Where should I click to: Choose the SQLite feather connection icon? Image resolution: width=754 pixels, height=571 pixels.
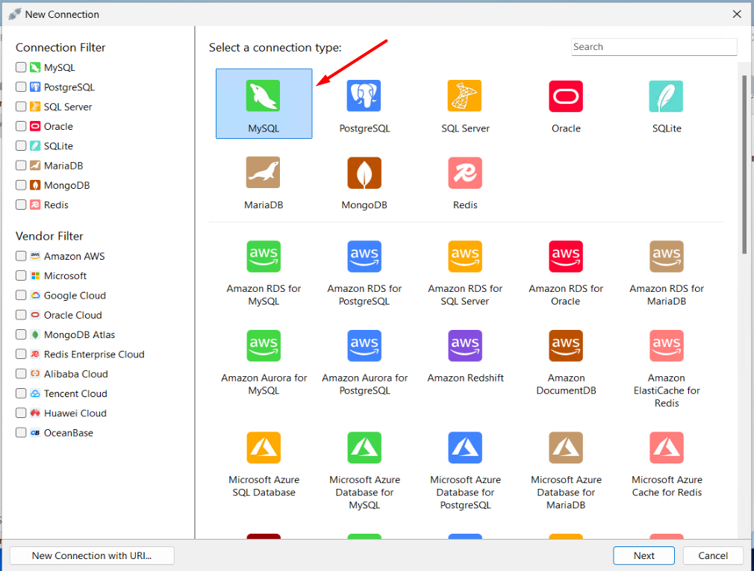pos(666,96)
